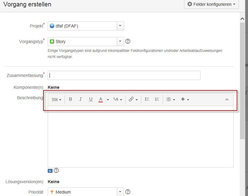Open help icon below description editor

(x=56, y=170)
